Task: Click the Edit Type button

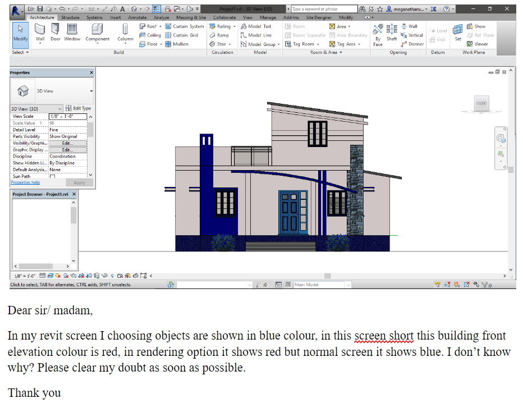Action: click(79, 108)
